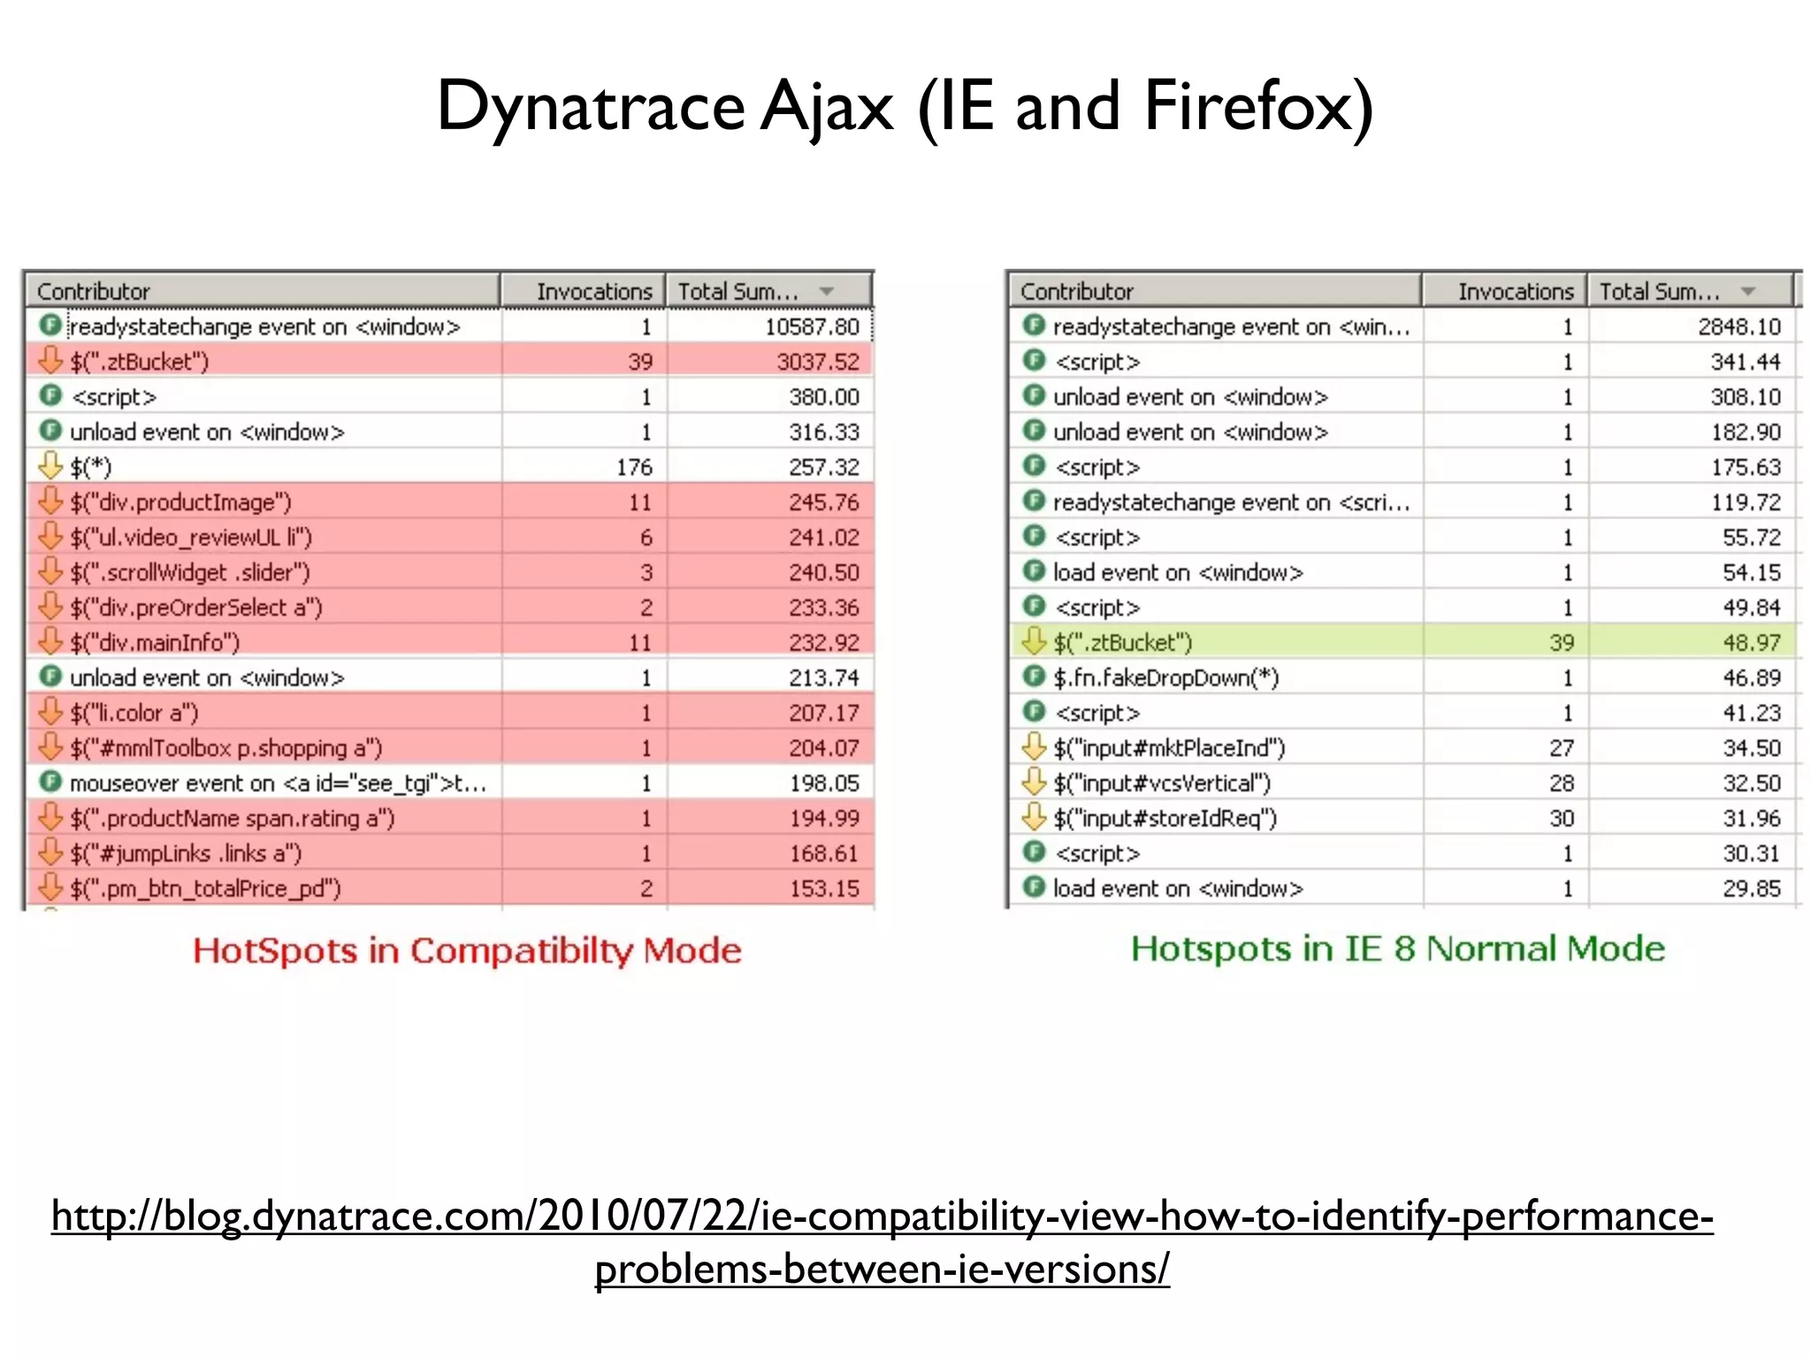Select the '$.fn.fakeDropDown(*)' contributor text

[x=1166, y=678]
